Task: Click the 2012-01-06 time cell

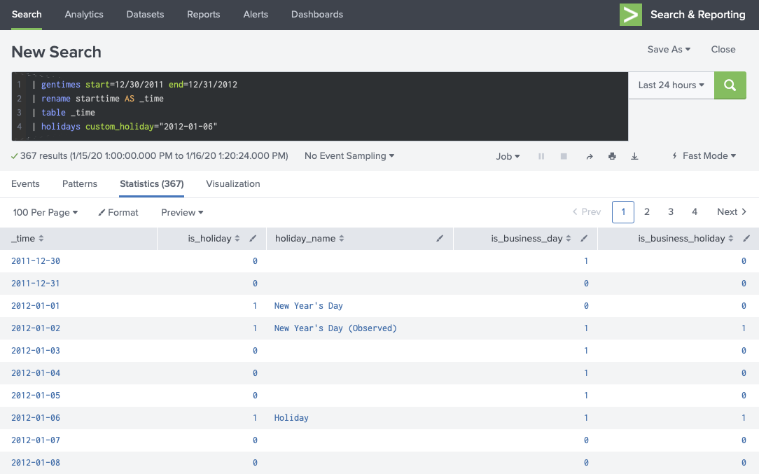Action: pos(36,418)
